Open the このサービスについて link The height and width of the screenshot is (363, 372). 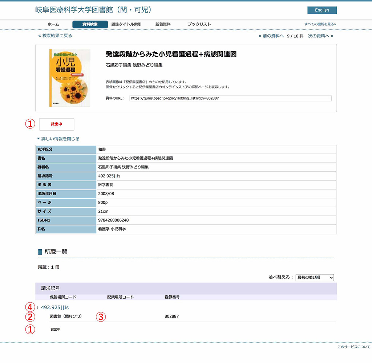(x=354, y=347)
